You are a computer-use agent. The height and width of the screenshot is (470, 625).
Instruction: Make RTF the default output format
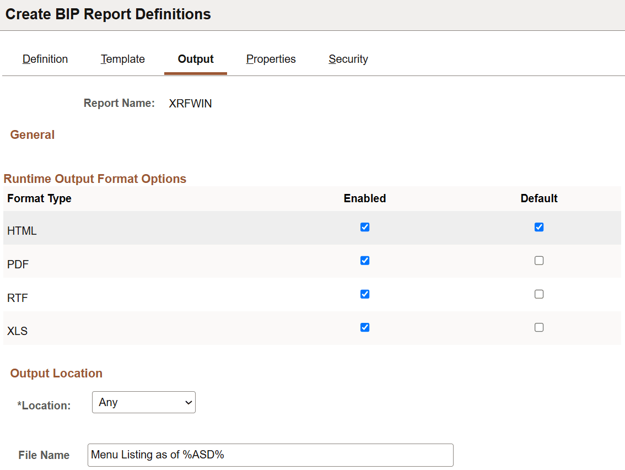(538, 294)
